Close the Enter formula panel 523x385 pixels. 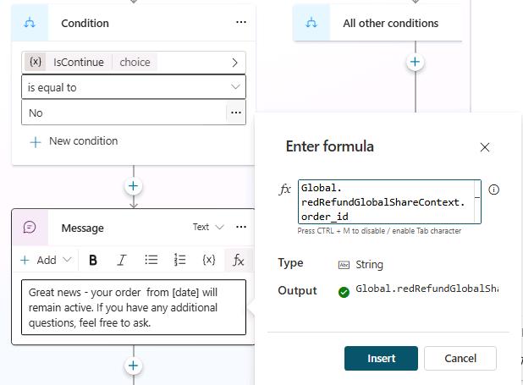pos(485,147)
